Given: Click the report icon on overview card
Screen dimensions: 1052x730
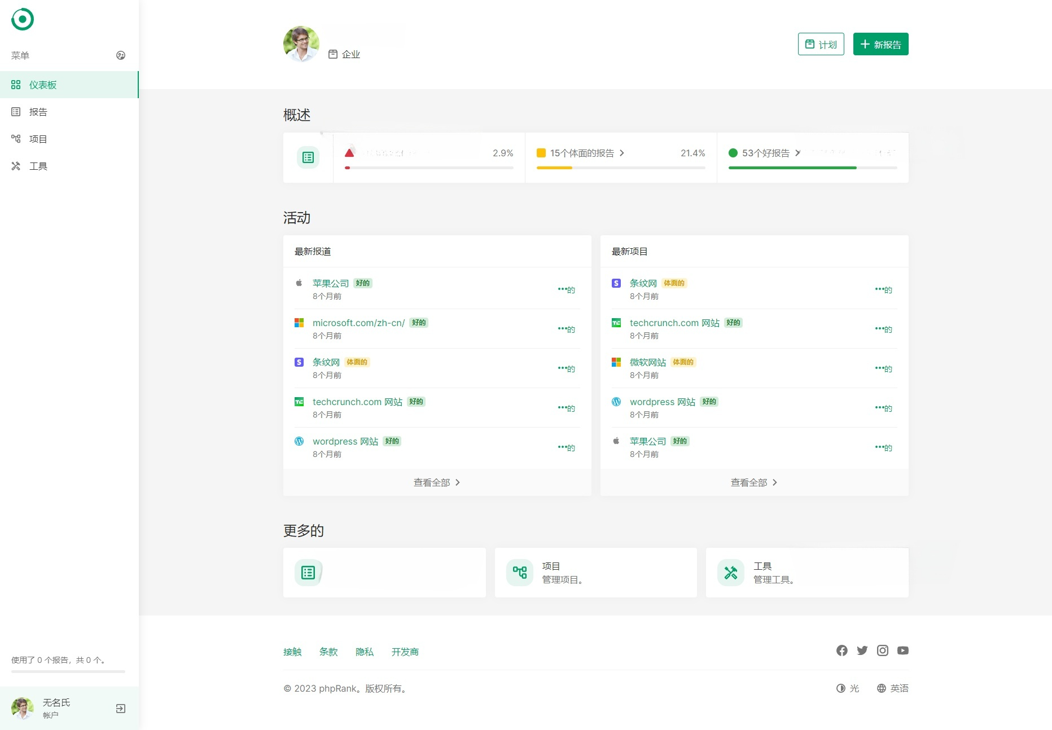Looking at the screenshot, I should click(x=308, y=157).
